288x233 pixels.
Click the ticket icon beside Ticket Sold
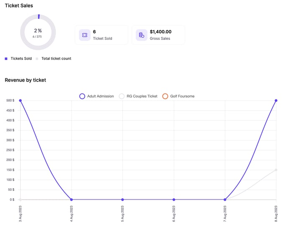[85, 35]
